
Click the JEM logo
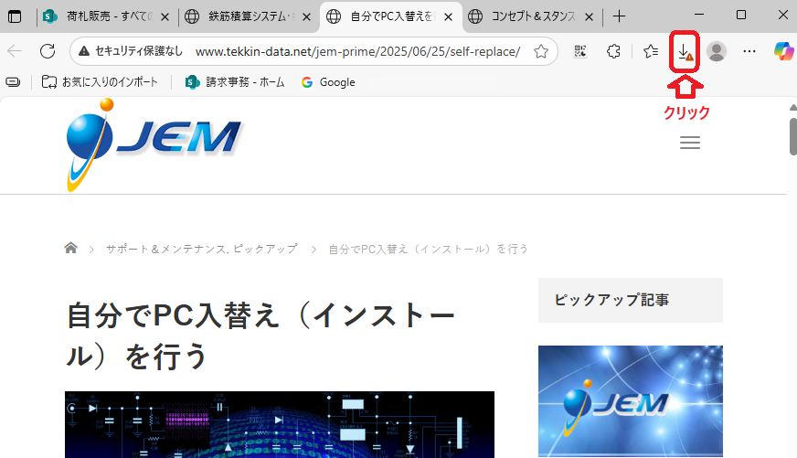tap(154, 144)
